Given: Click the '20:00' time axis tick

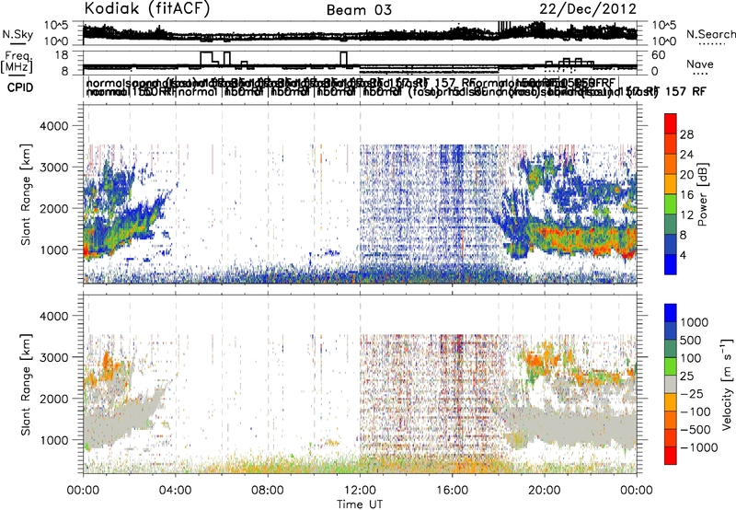Looking at the screenshot, I should (x=545, y=491).
